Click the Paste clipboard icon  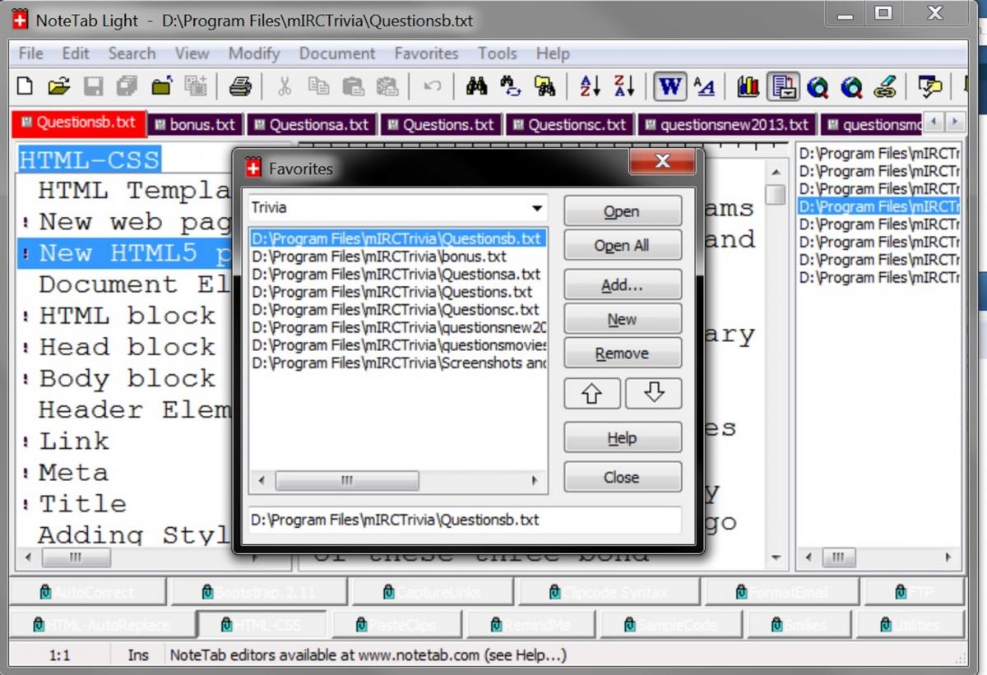[x=353, y=86]
